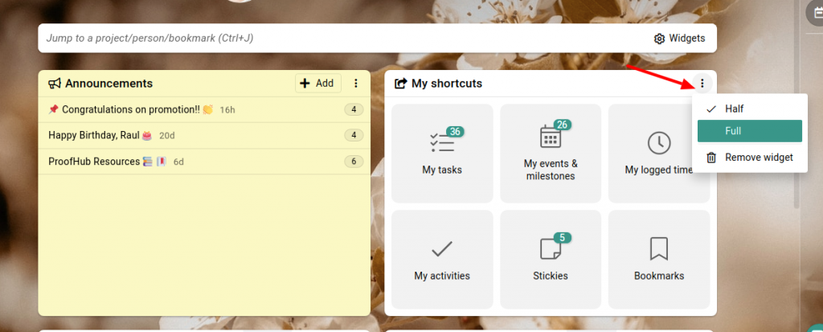Screen dimensions: 823x332
Task: Open the Bookmarks shortcut tile
Action: point(659,260)
